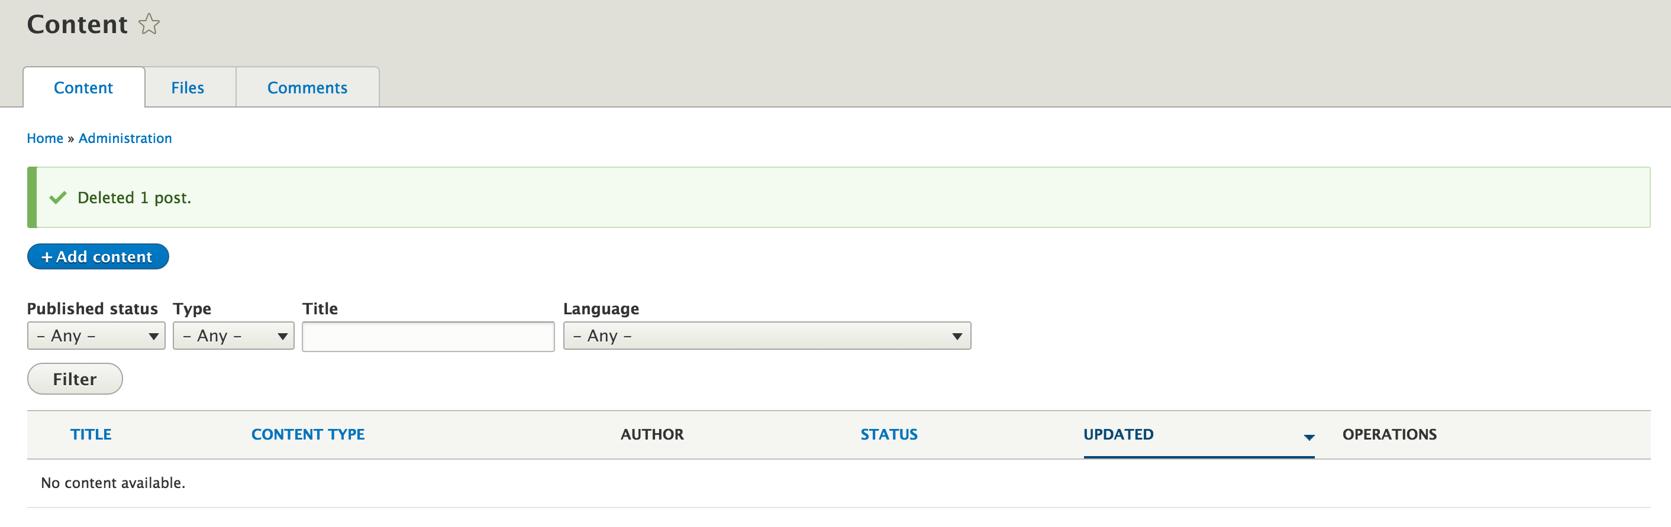Sort by the Title column header
The width and height of the screenshot is (1671, 527).
click(91, 434)
